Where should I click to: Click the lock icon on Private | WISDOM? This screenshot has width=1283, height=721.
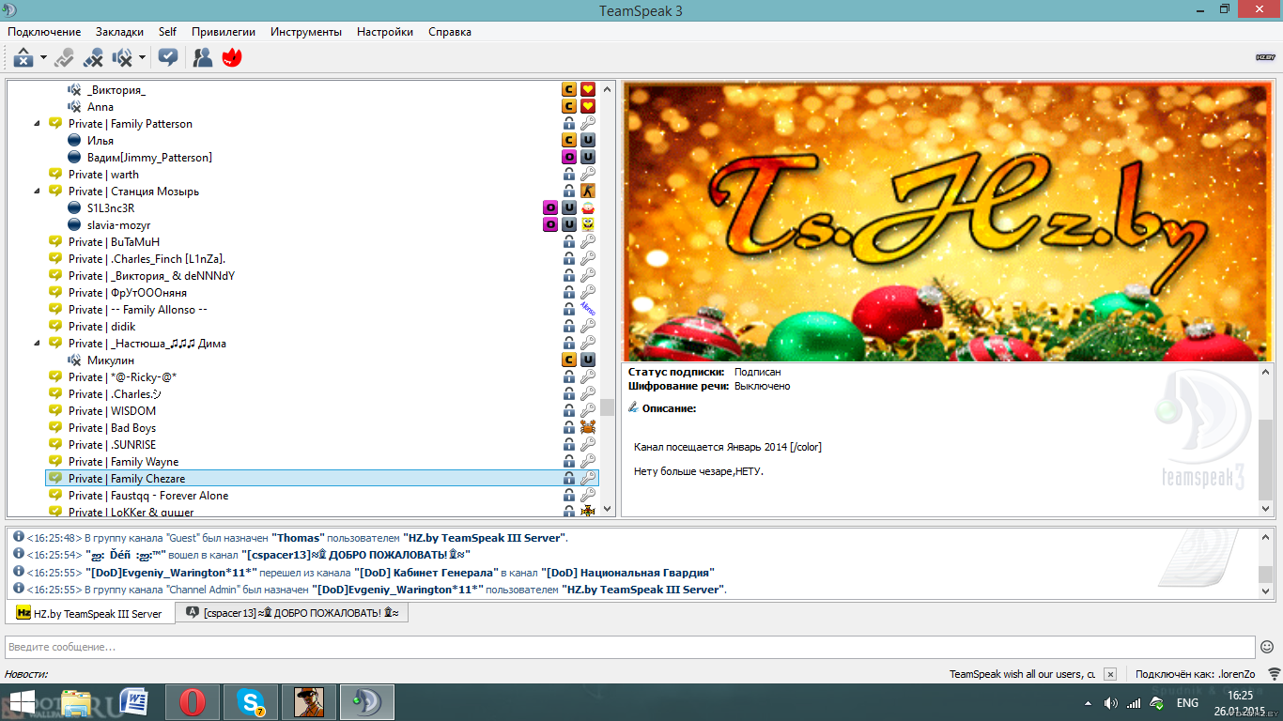click(569, 411)
